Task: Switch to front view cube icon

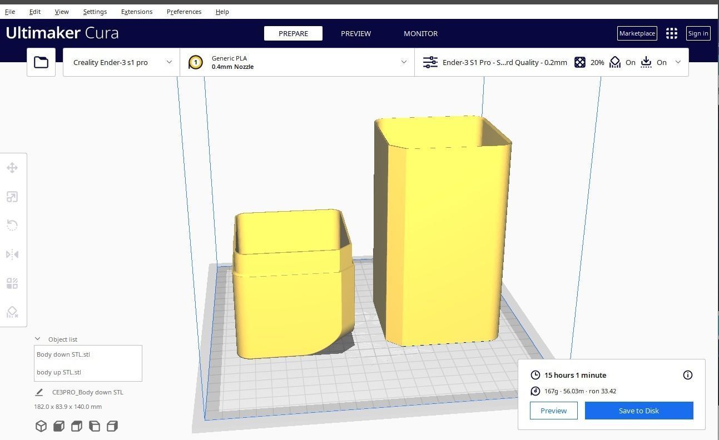Action: pos(59,426)
